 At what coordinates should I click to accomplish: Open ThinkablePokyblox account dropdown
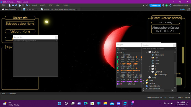point(181,5)
